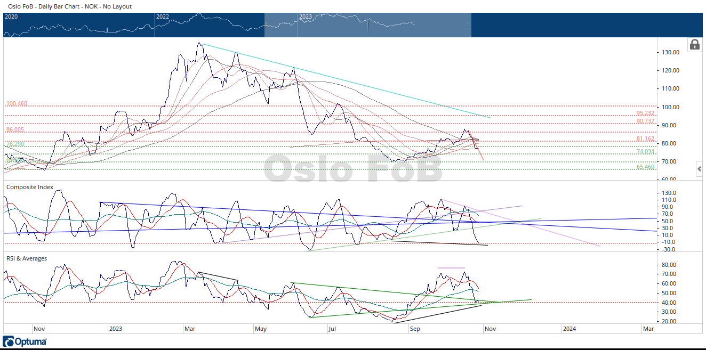Click the 86.005 level label
Viewport: 706px width, 350px height.
pyautogui.click(x=15, y=129)
